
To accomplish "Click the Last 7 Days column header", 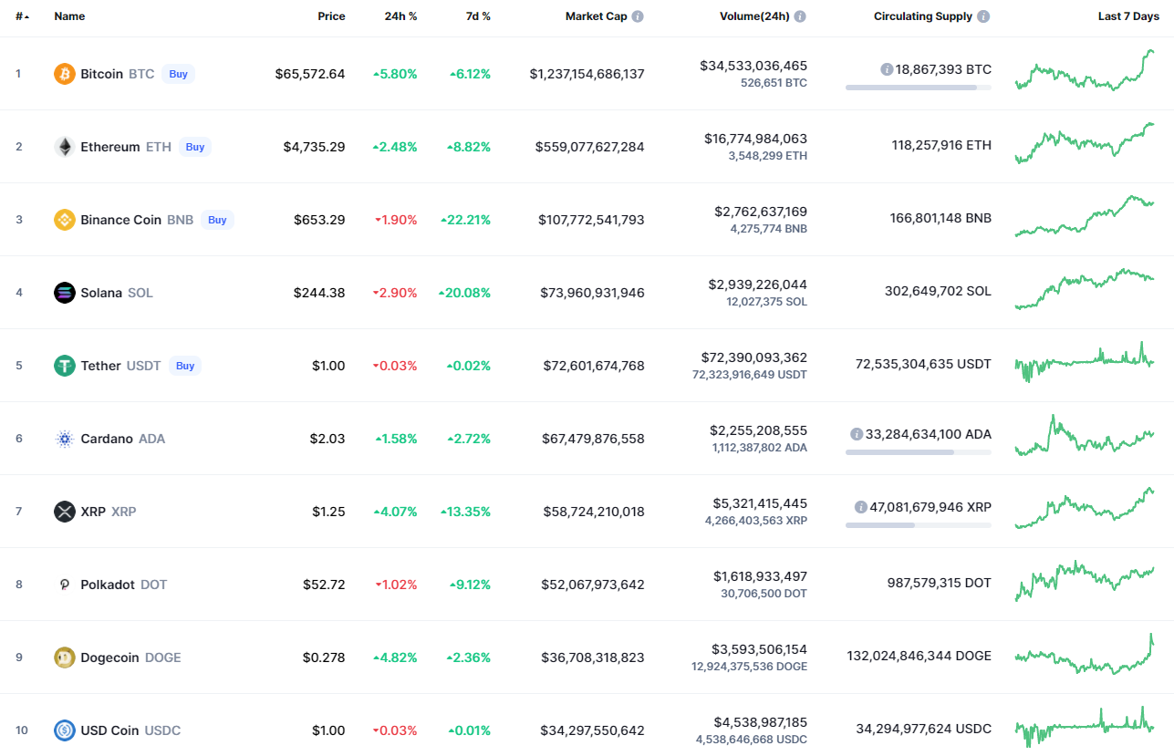I will (x=1128, y=16).
